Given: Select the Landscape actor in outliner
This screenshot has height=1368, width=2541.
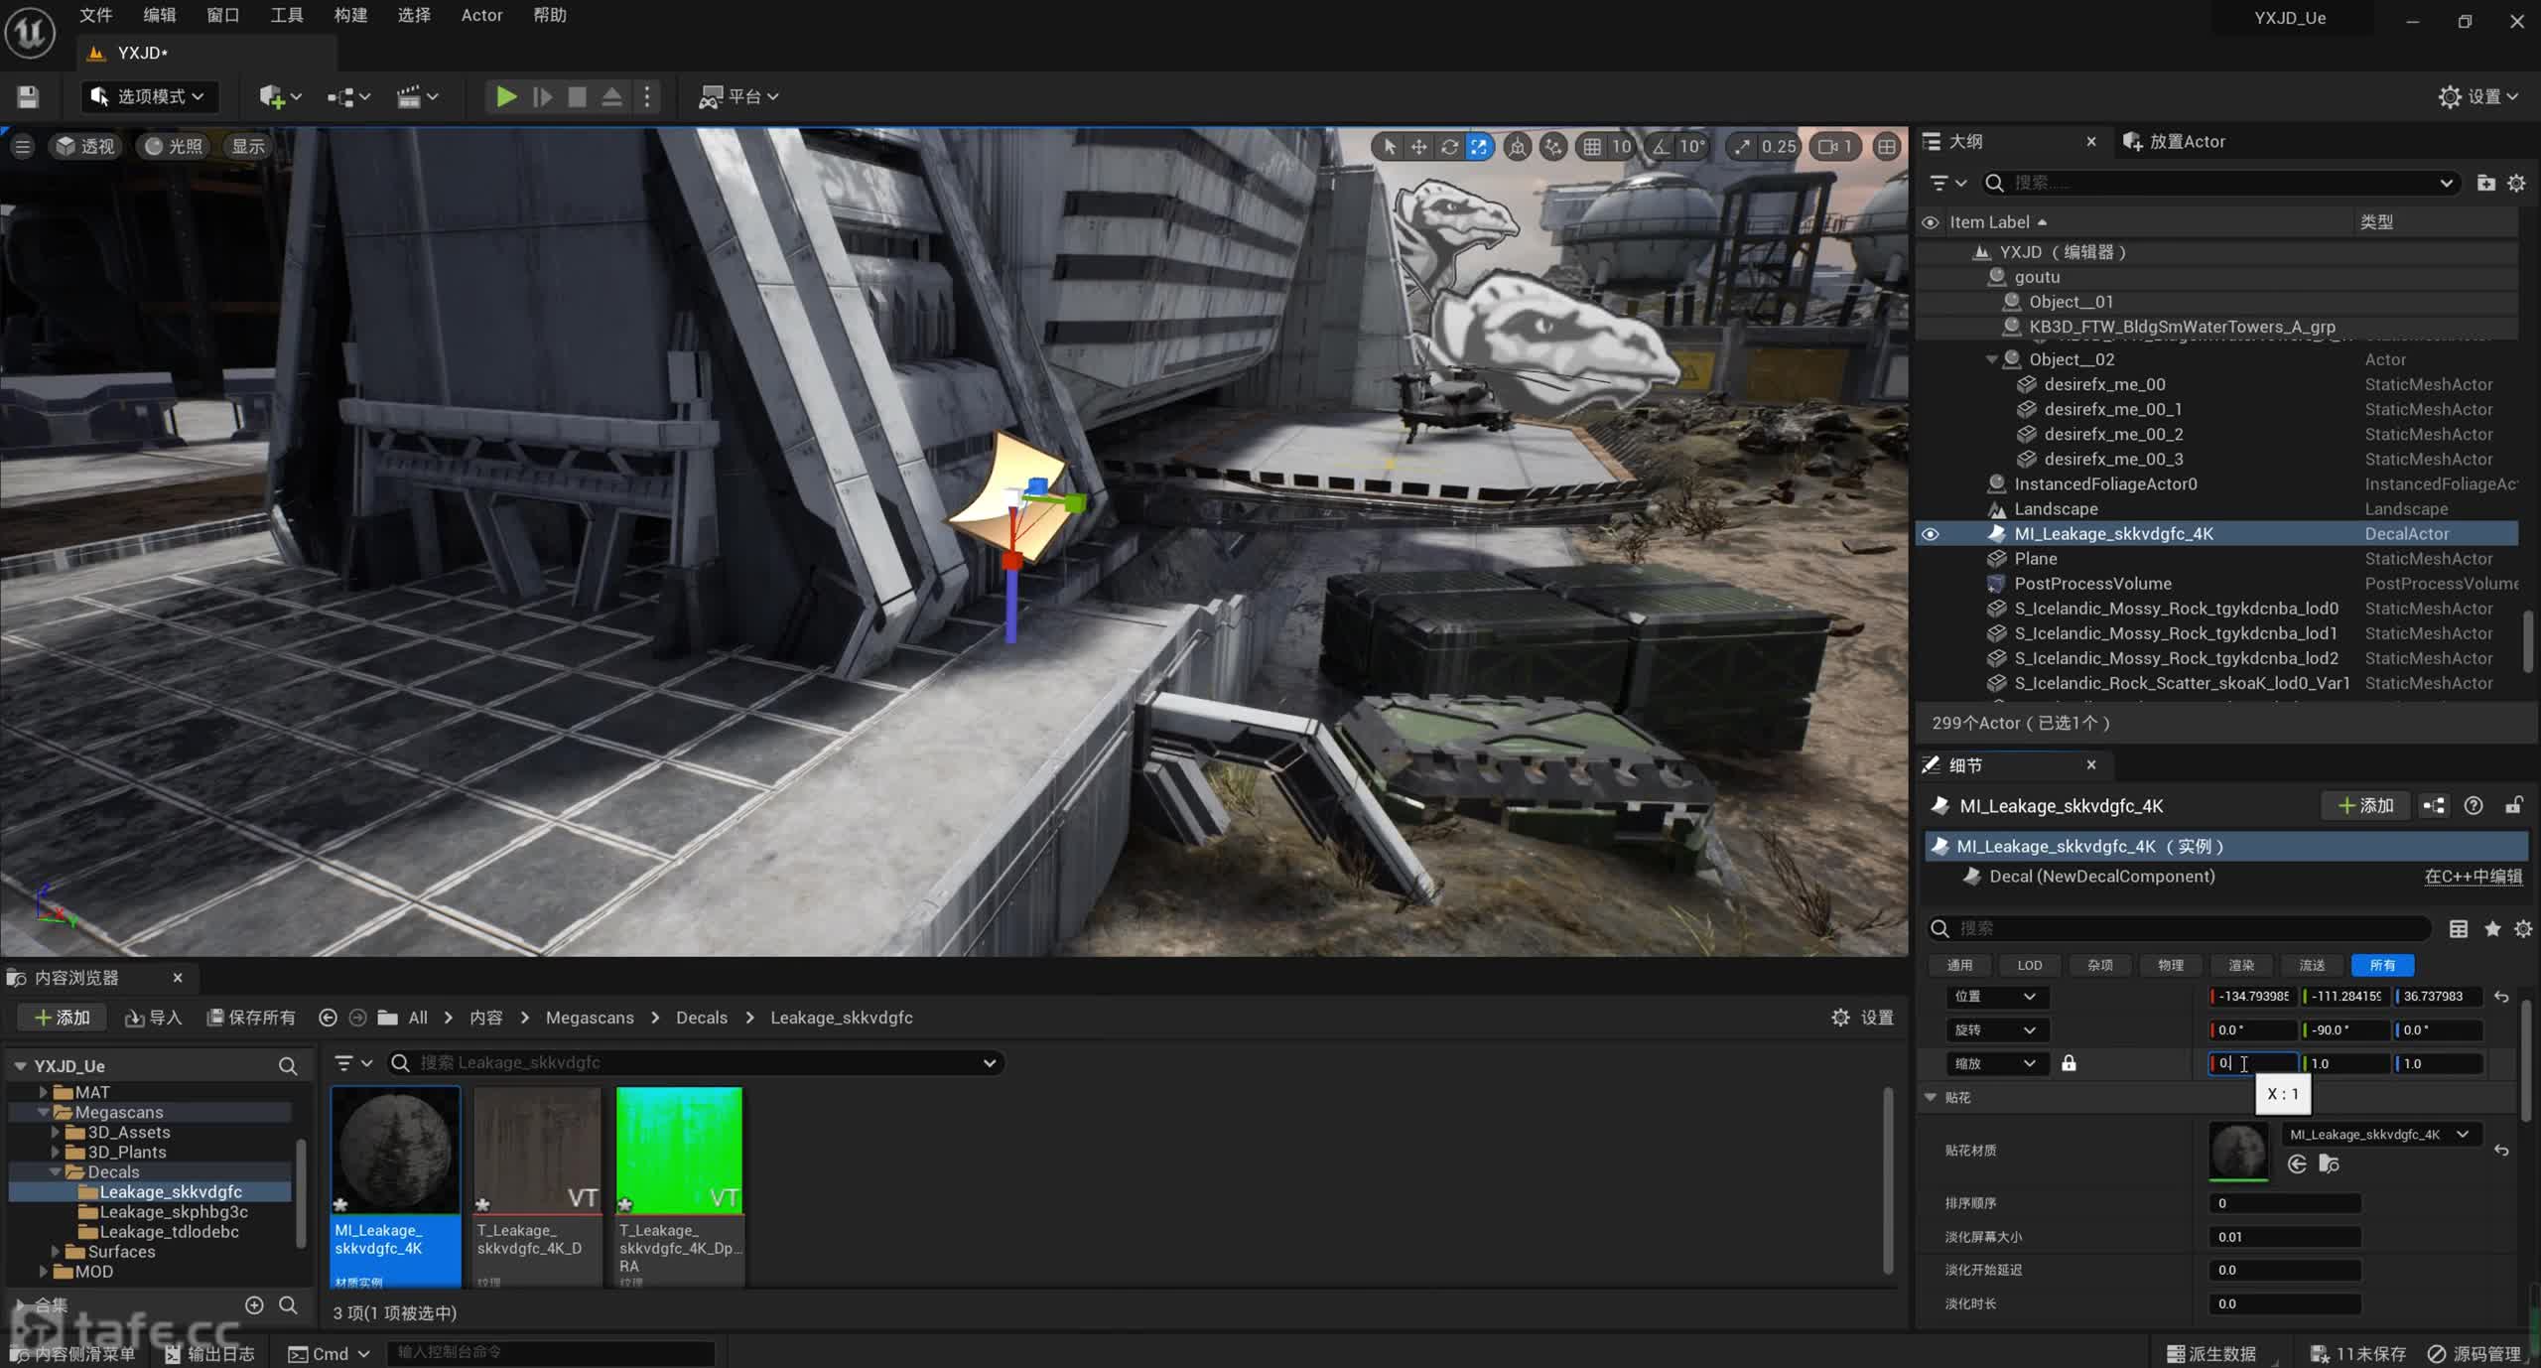Looking at the screenshot, I should 2056,509.
